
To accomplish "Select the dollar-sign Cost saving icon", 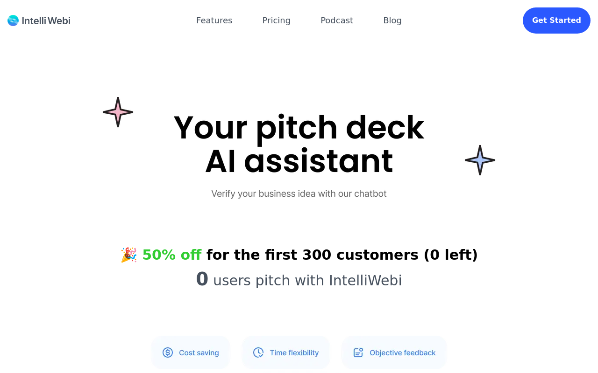I will 167,352.
